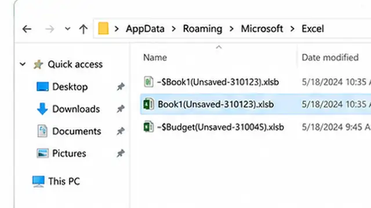Image resolution: width=371 pixels, height=208 pixels.
Task: Click the Downloads arrow icon
Action: [42, 109]
